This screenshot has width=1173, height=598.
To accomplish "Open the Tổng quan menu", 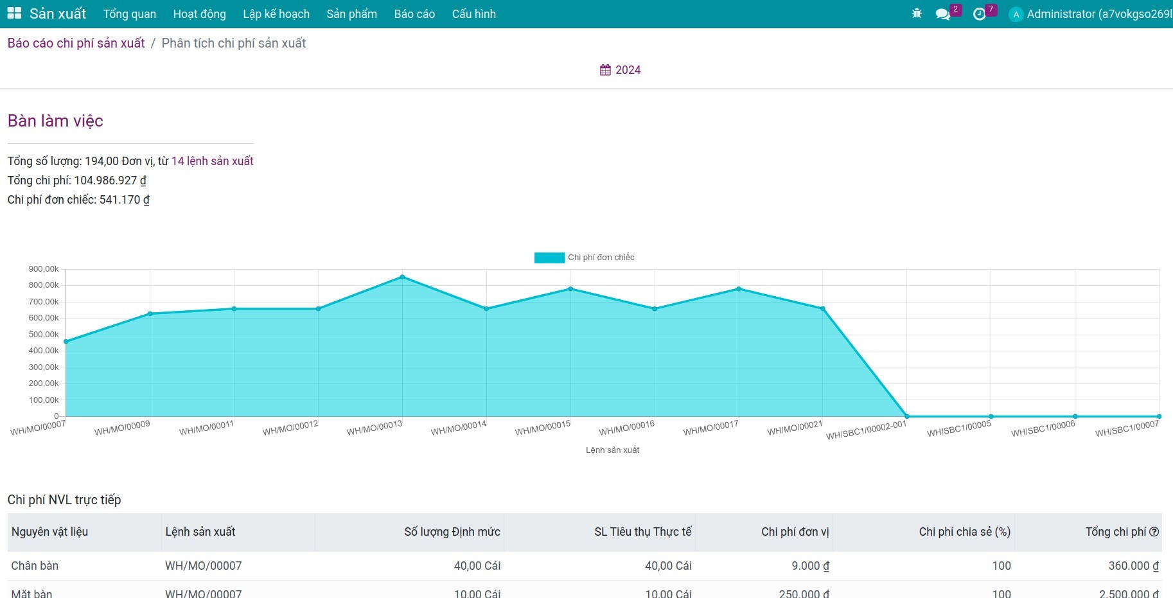I will click(130, 13).
